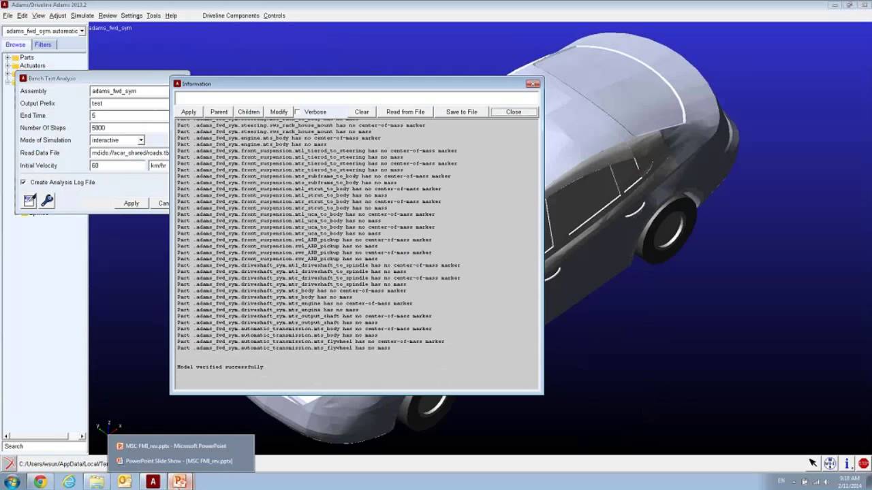872x490 pixels.
Task: Click the select arrow tool icon
Action: (x=813, y=463)
